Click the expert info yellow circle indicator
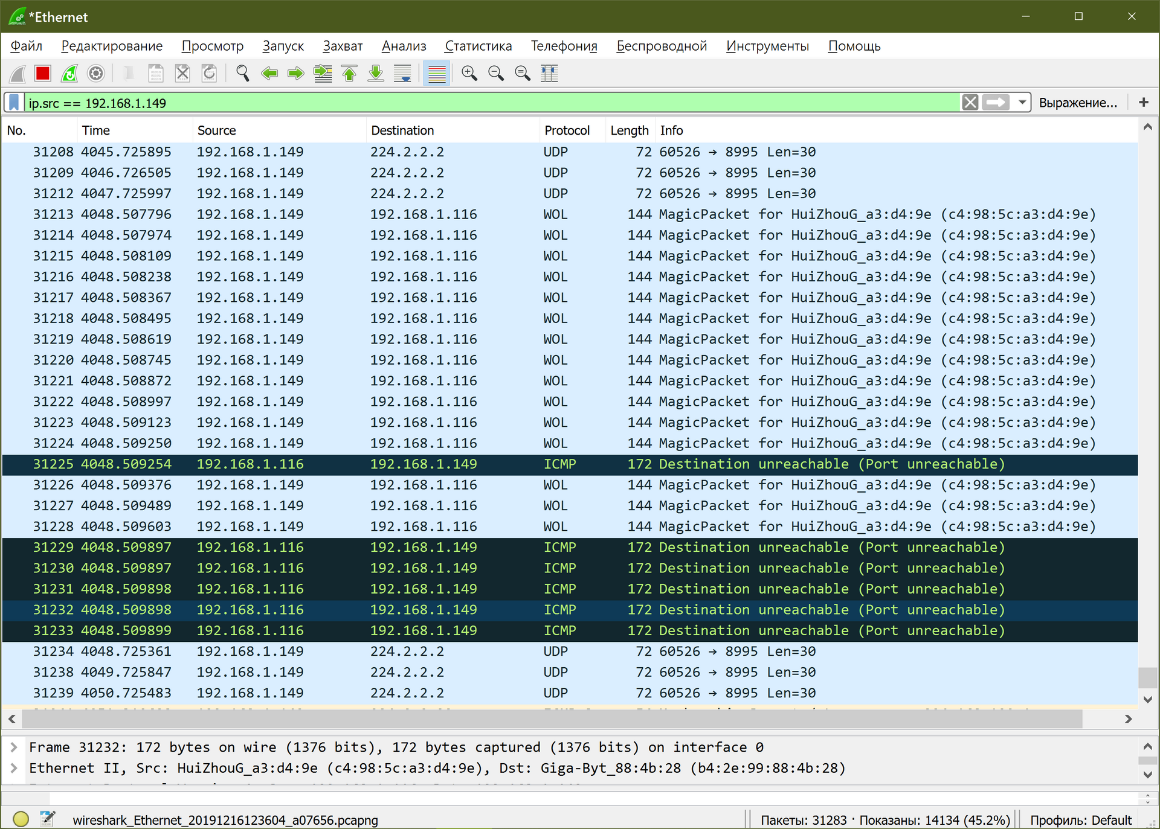Viewport: 1160px width, 829px height. click(x=21, y=819)
